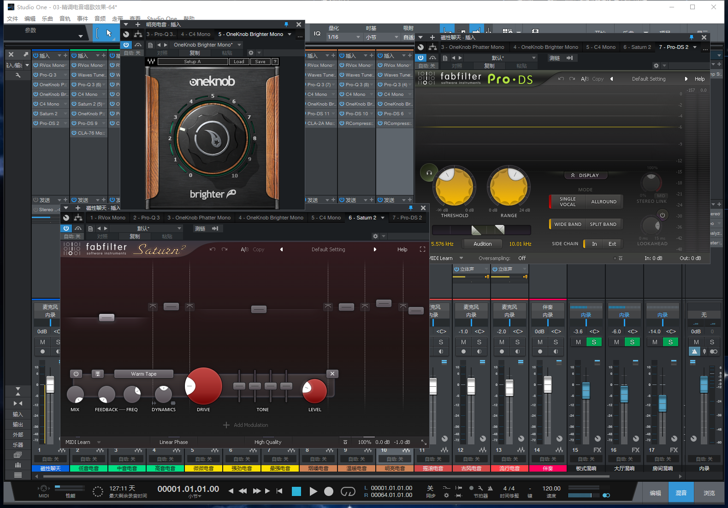Click the Pro-DS undo arrow
Screen dimensions: 728x508
561,79
